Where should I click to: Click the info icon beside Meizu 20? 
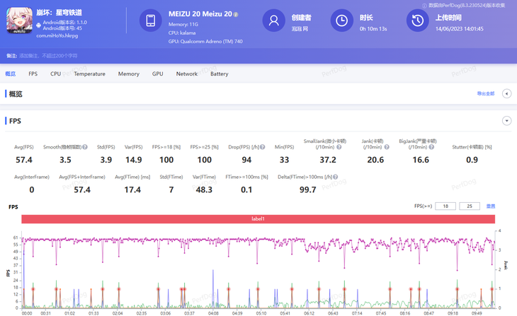click(x=236, y=14)
